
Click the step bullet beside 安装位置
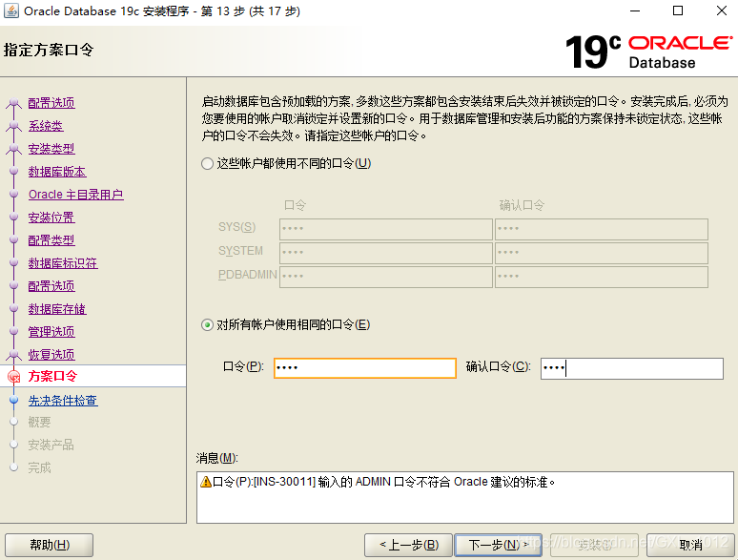click(x=14, y=218)
